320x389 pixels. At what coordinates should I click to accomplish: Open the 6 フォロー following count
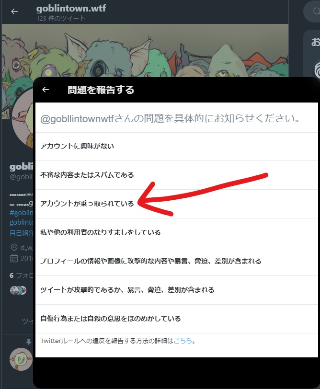point(22,275)
